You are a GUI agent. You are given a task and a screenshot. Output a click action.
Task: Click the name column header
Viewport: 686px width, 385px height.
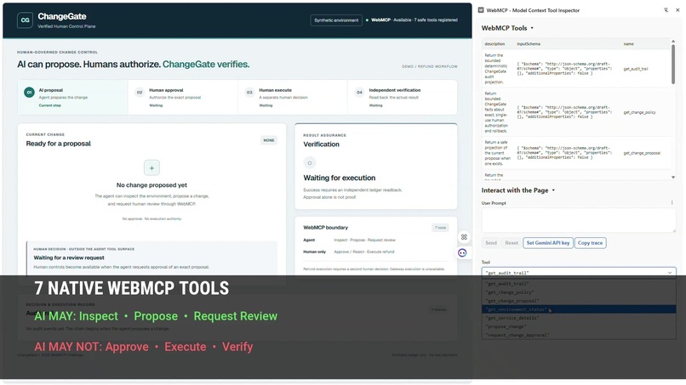[x=628, y=43]
